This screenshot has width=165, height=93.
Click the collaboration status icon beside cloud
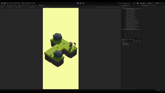coord(134,3)
